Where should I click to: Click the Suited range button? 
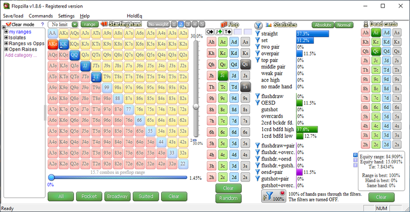coord(146,196)
